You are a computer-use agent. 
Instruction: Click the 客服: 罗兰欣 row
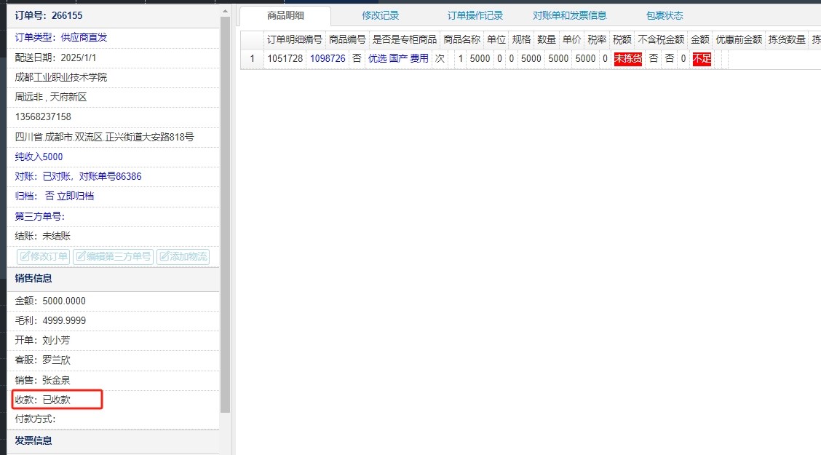pos(113,360)
